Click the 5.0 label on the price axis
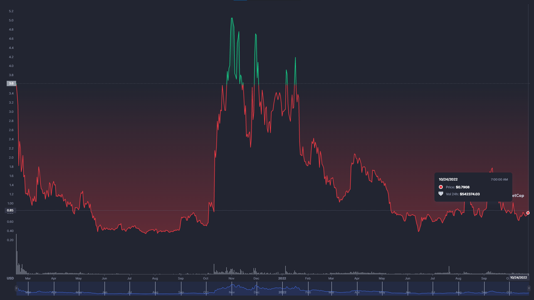 11,20
